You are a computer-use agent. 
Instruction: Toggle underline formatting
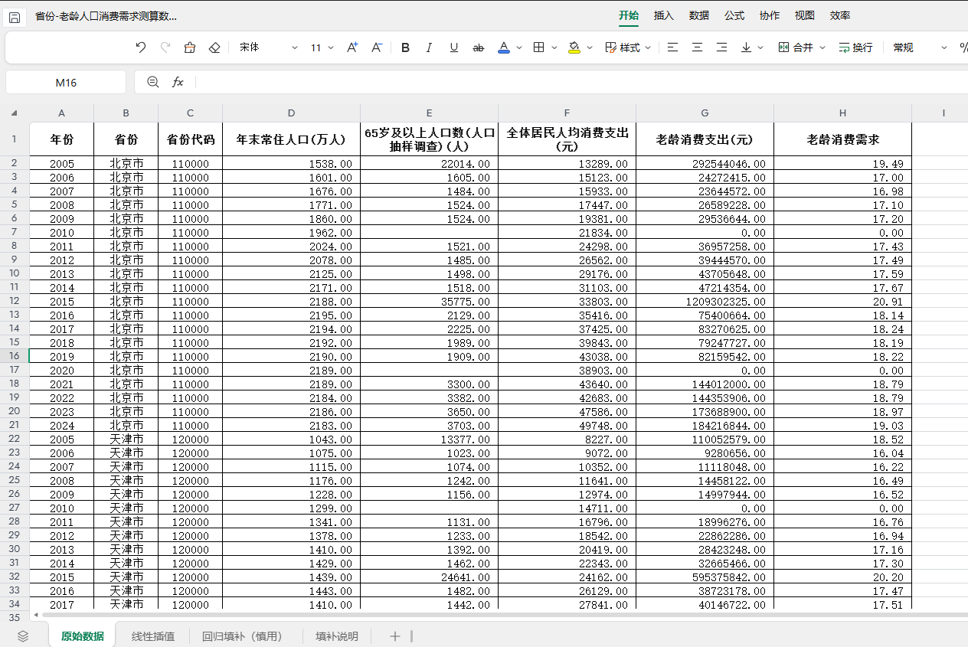tap(454, 47)
